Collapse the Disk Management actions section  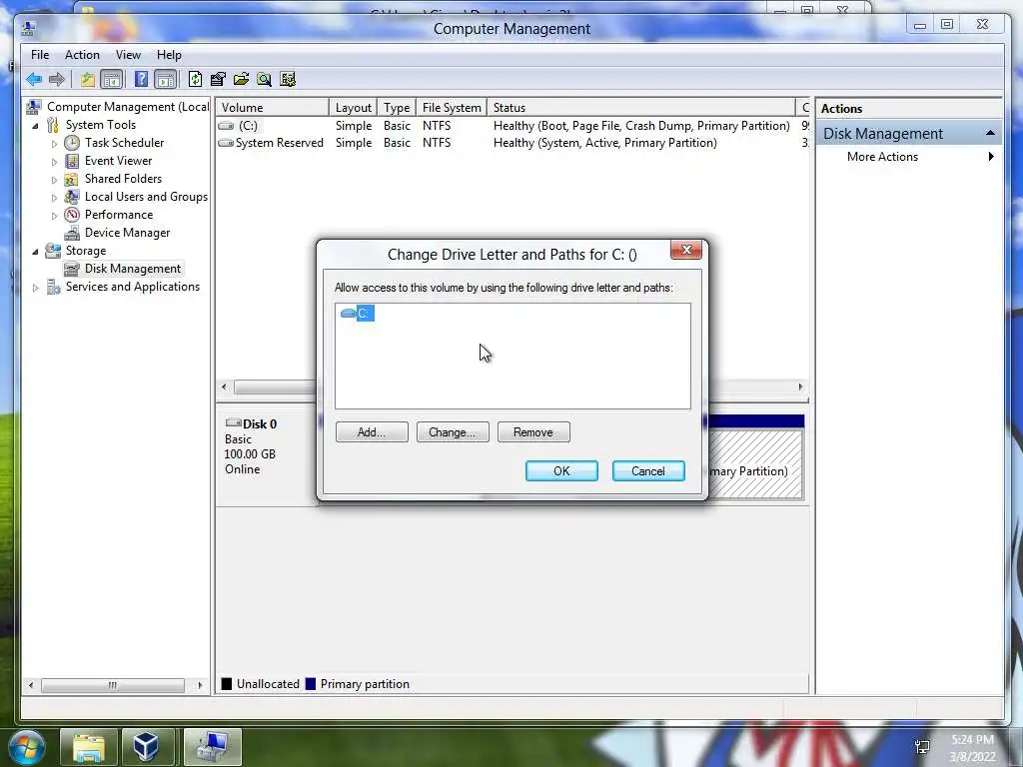point(990,133)
